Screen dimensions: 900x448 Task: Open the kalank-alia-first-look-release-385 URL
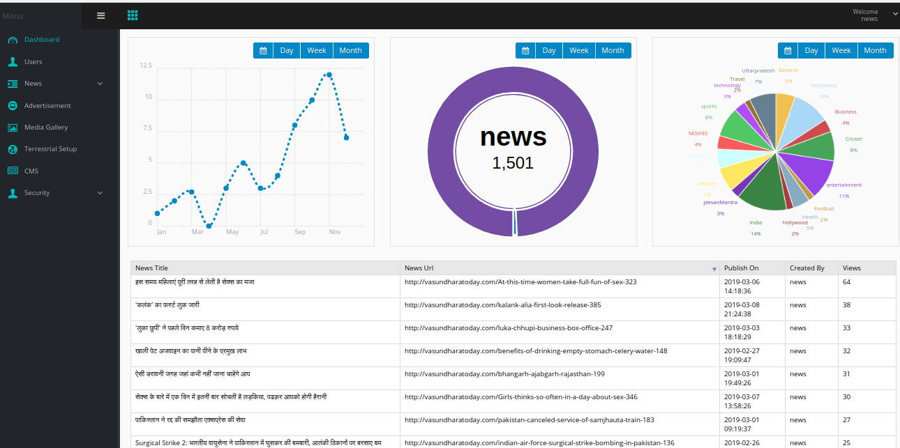(502, 305)
